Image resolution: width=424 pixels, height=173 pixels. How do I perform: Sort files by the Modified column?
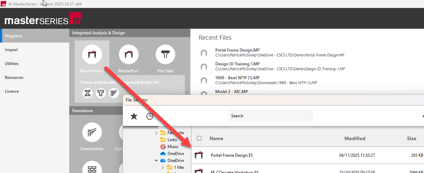tap(355, 138)
